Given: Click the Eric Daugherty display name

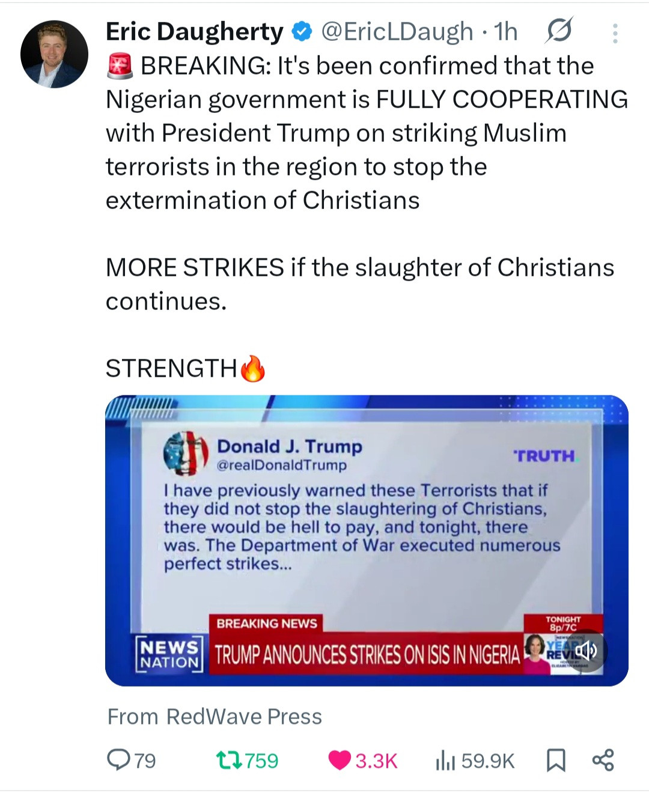Looking at the screenshot, I should tap(194, 32).
